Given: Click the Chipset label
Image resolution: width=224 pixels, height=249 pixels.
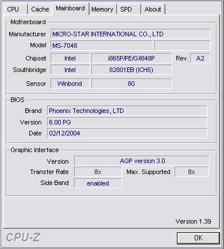Looking at the screenshot, I should [36, 58].
